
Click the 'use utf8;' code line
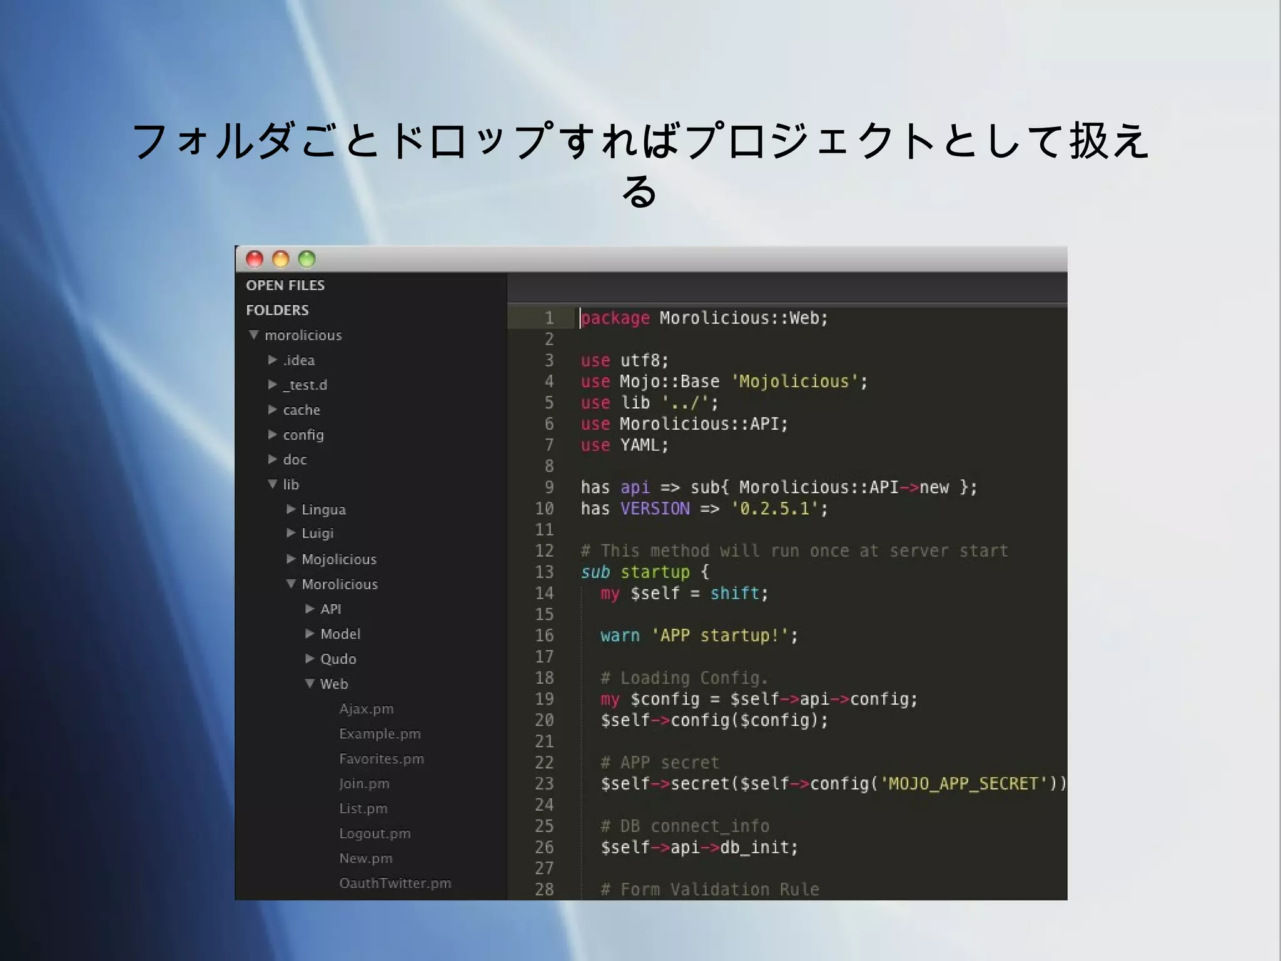624,361
